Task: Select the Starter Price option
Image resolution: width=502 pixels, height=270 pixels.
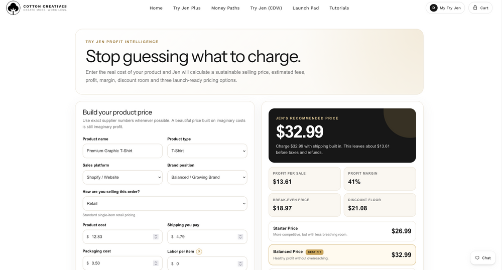Action: tap(342, 231)
